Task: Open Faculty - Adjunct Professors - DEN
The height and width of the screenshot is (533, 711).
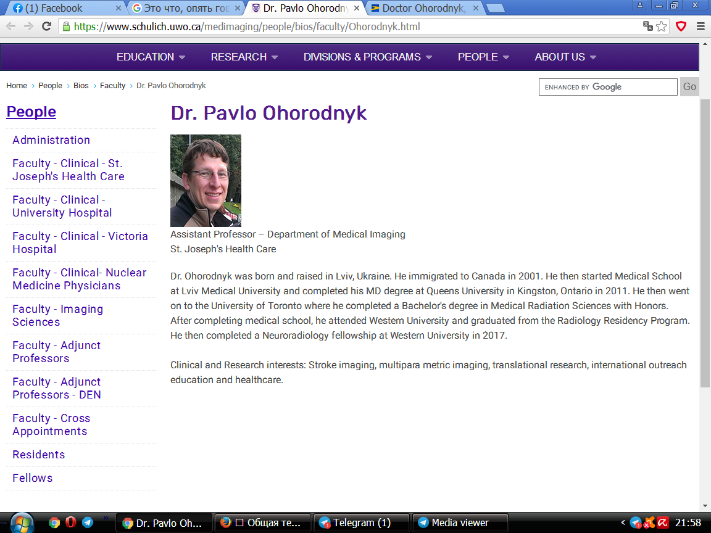Action: tap(57, 388)
